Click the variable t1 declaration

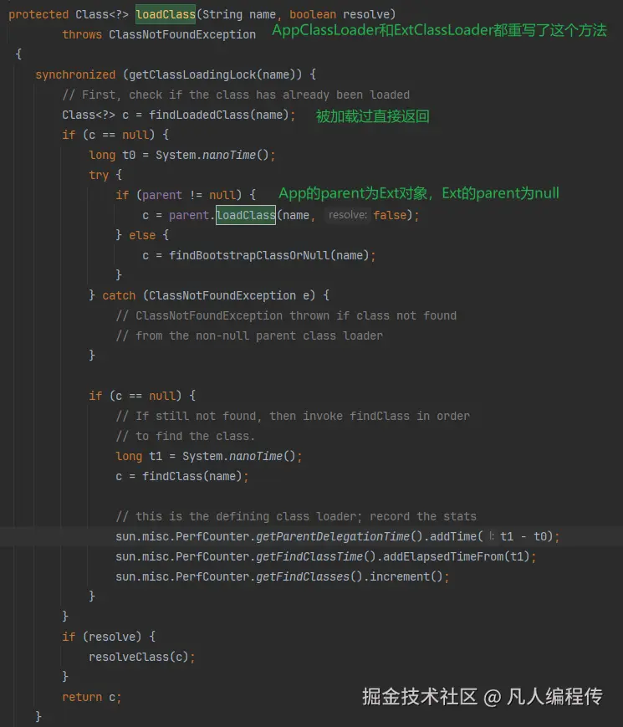tap(156, 456)
